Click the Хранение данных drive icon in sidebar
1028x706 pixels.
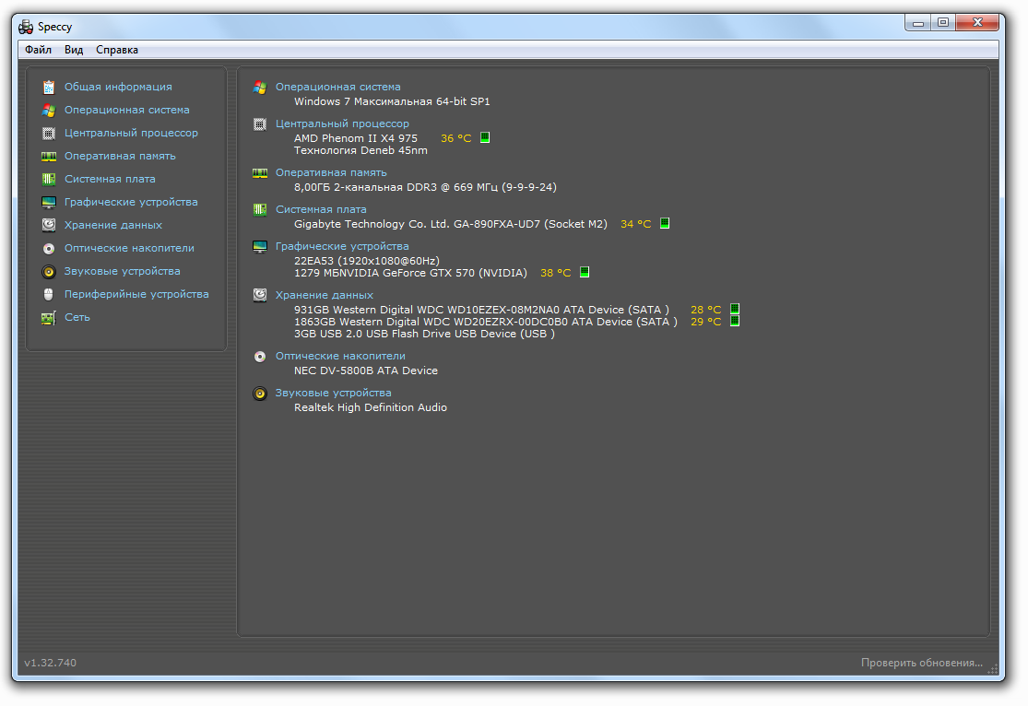click(49, 225)
